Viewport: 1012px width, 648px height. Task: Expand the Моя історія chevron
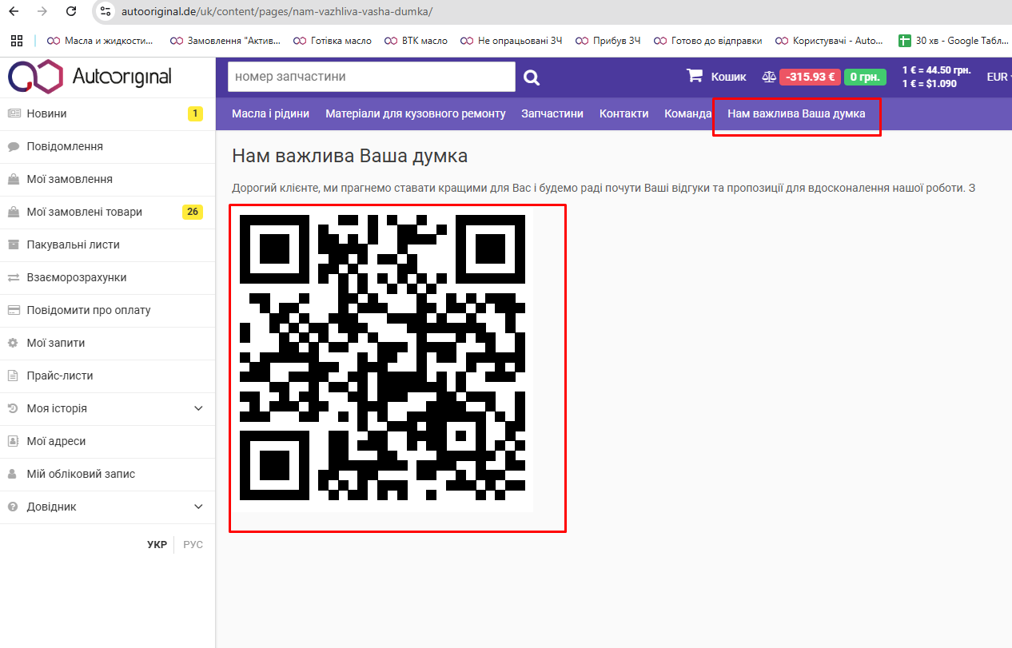199,408
